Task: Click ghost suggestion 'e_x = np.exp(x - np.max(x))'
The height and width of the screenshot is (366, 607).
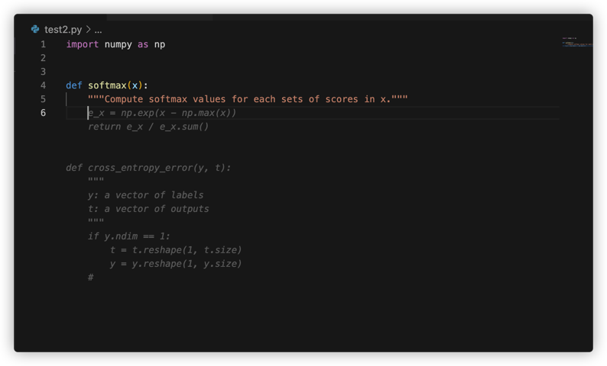Action: (x=162, y=113)
